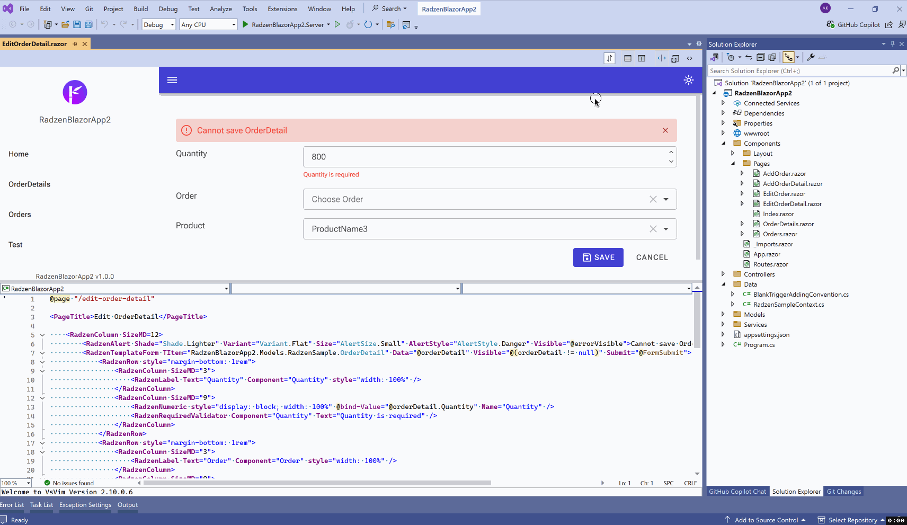Start debugging RadzenBlazorApp2.Server with green play
The image size is (907, 525).
(245, 24)
